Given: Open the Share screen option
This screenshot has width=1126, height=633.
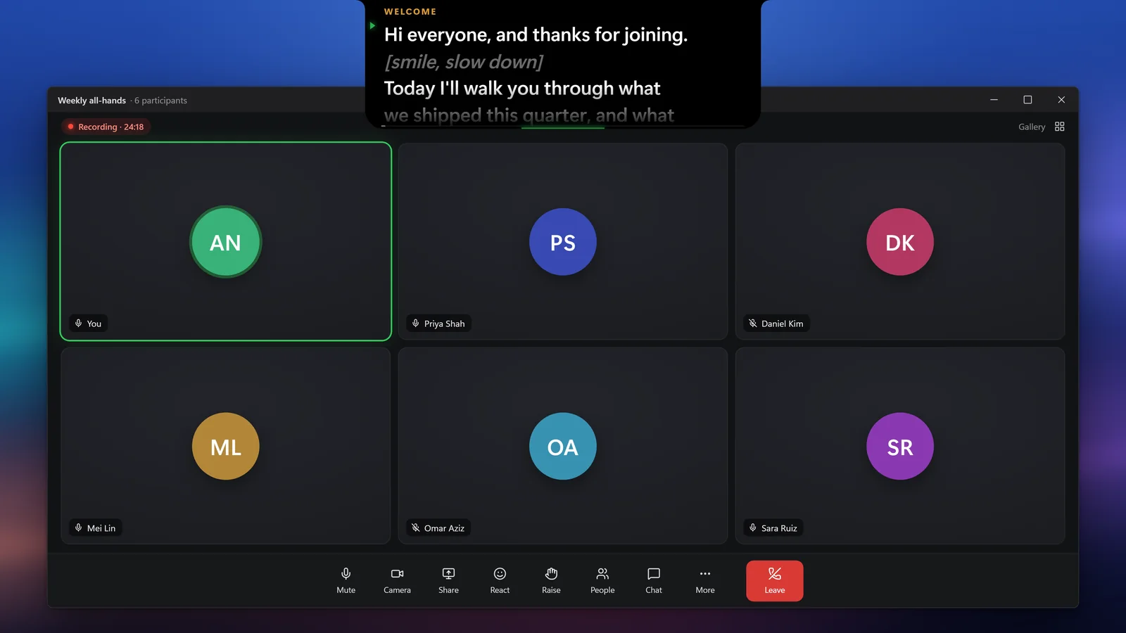Looking at the screenshot, I should coord(448,581).
